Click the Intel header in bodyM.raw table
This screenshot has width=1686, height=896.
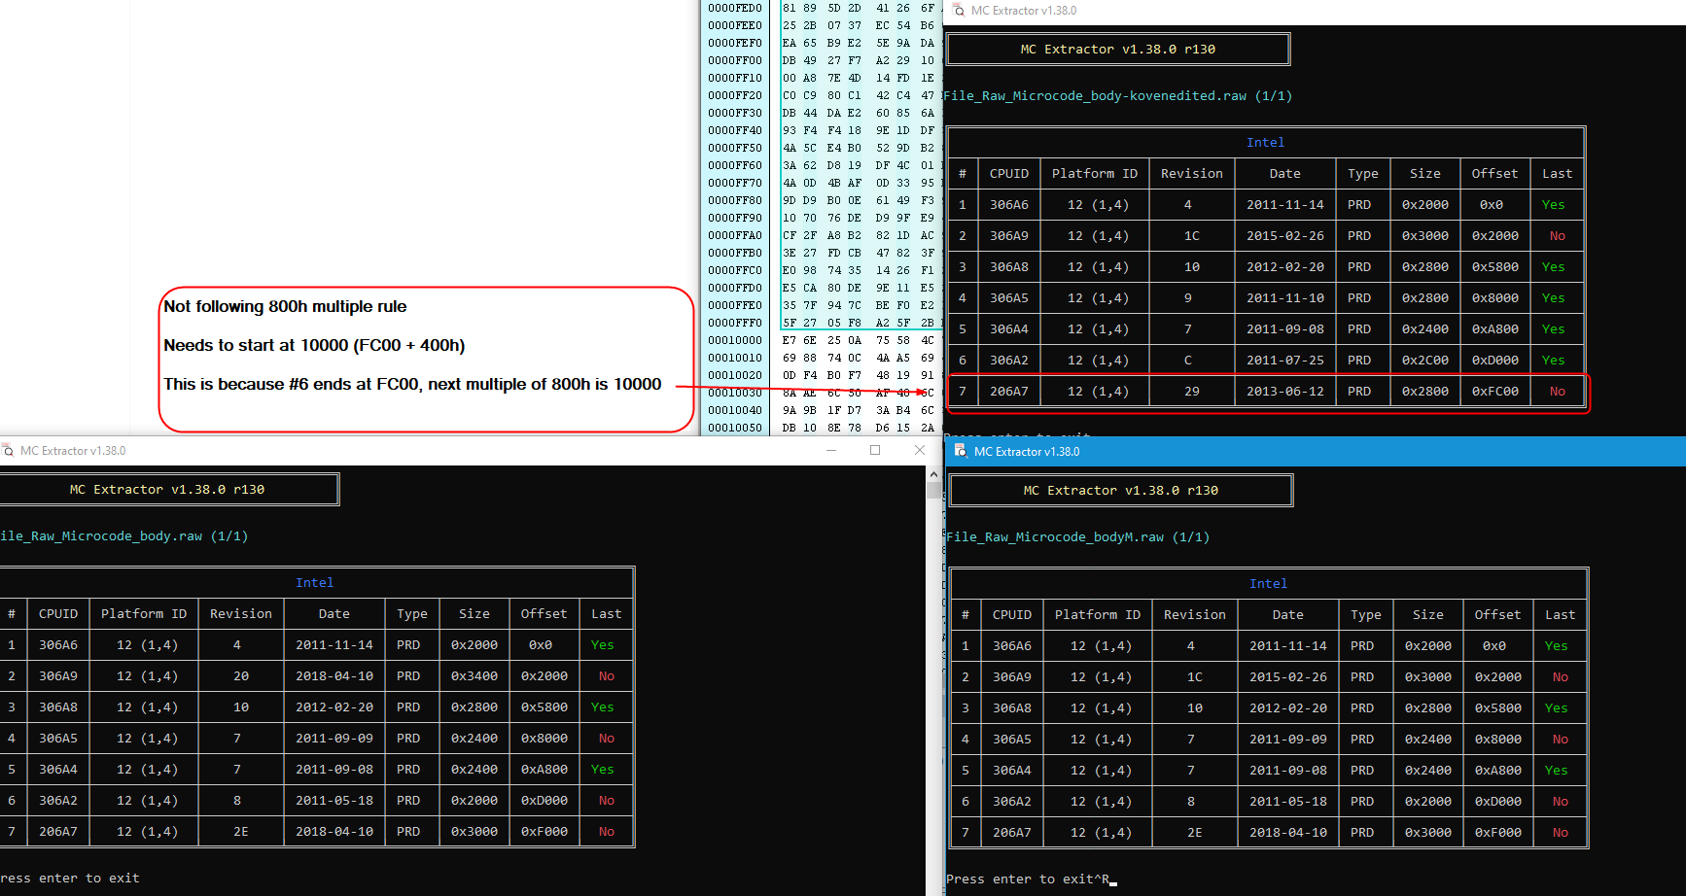click(x=1268, y=583)
